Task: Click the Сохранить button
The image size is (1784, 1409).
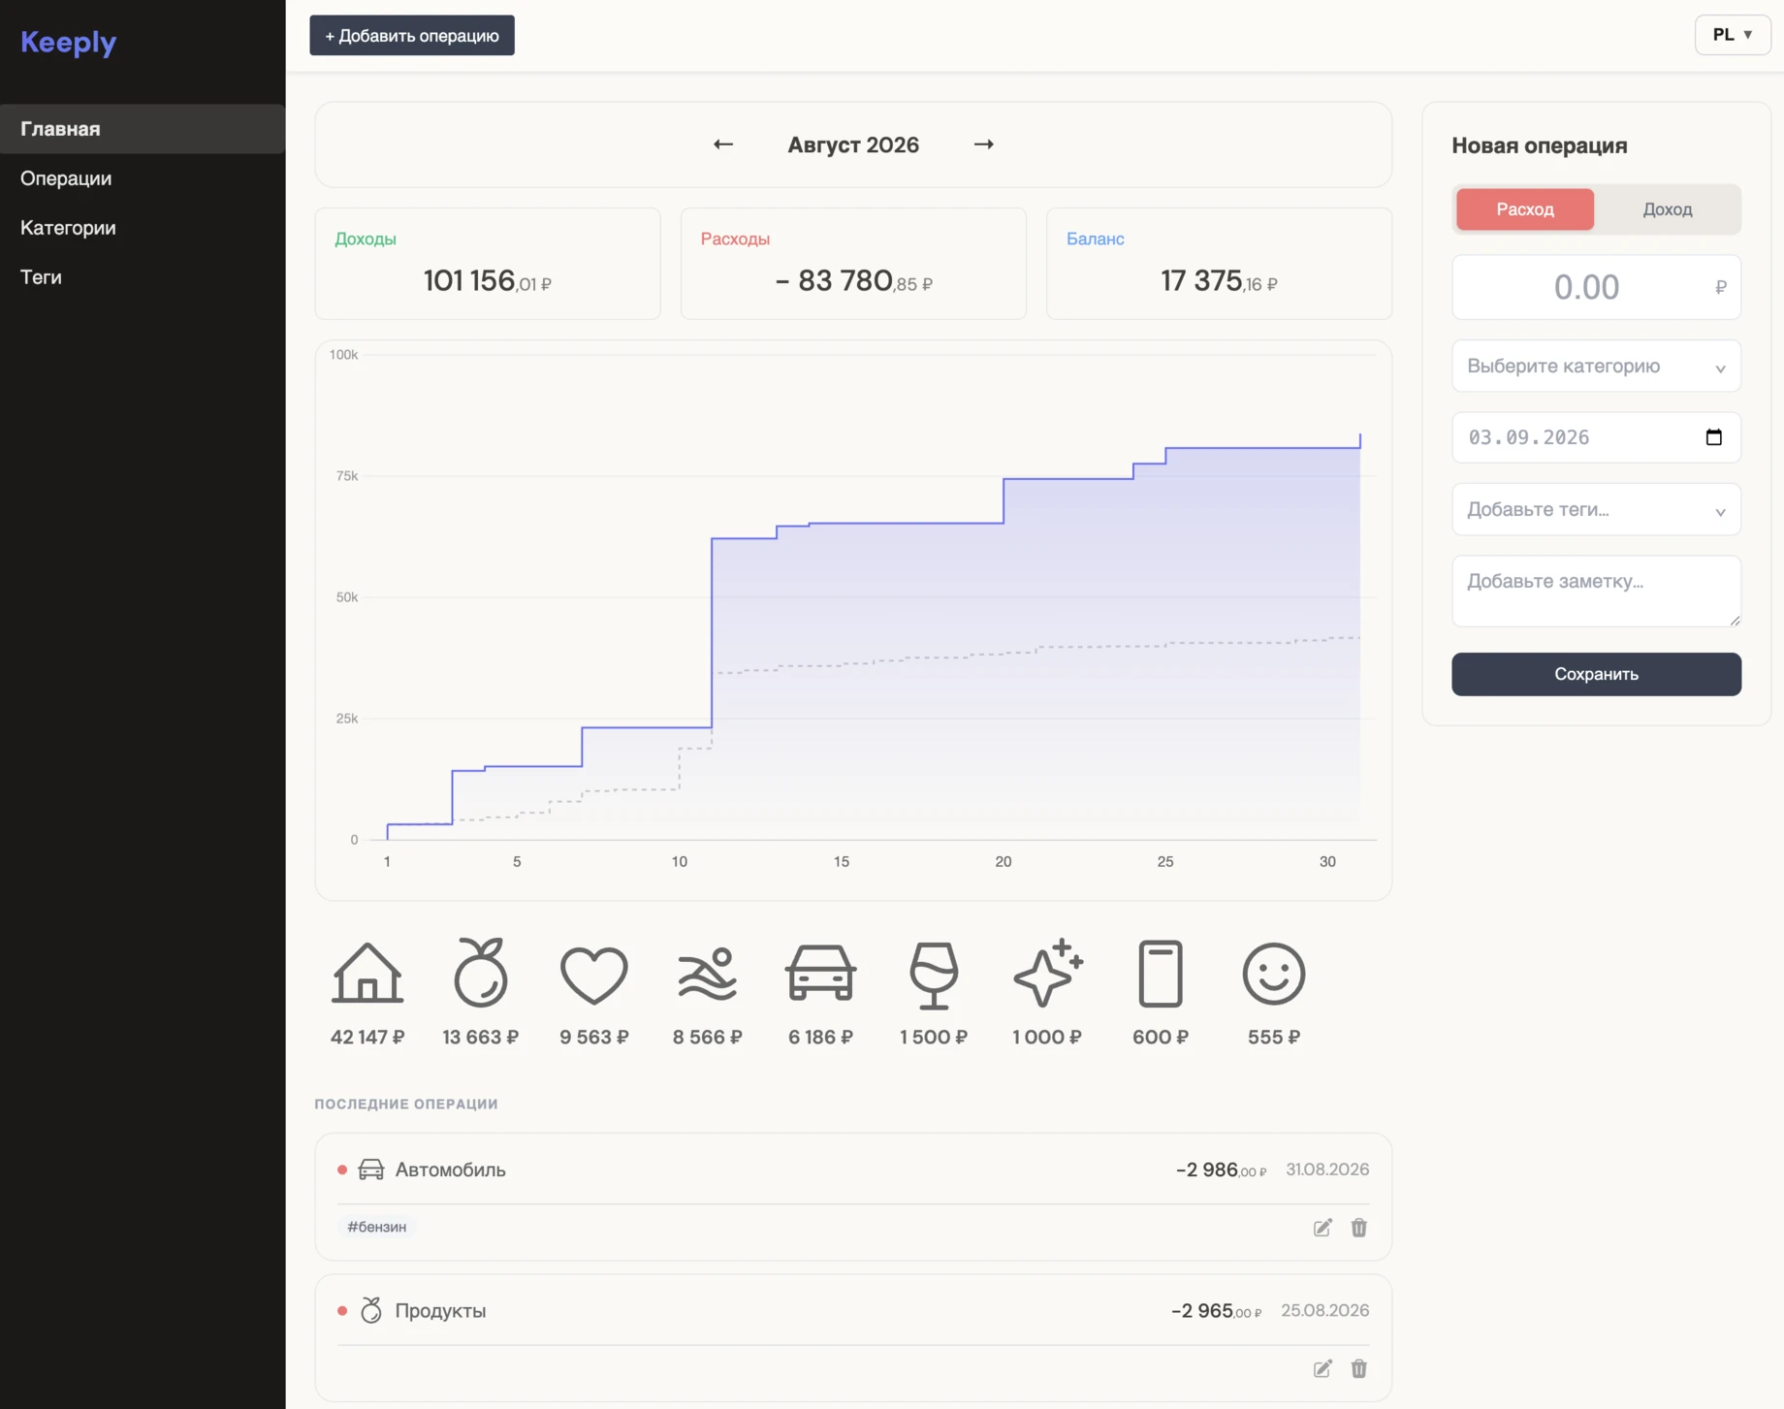Action: coord(1596,674)
